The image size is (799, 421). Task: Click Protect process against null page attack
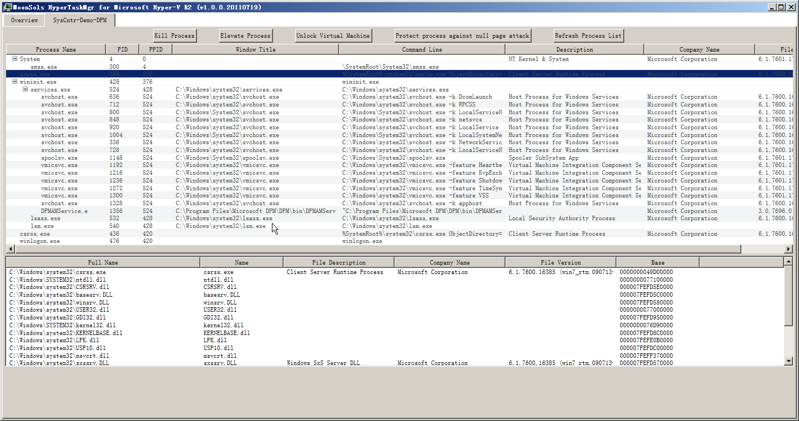463,35
